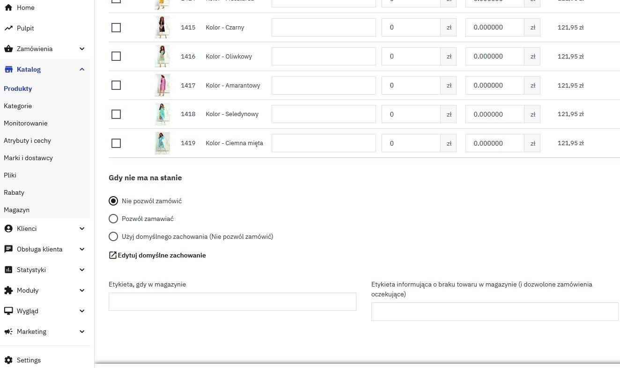Click the 121,95 zł price in row 1419
This screenshot has width=620, height=368.
tap(570, 143)
